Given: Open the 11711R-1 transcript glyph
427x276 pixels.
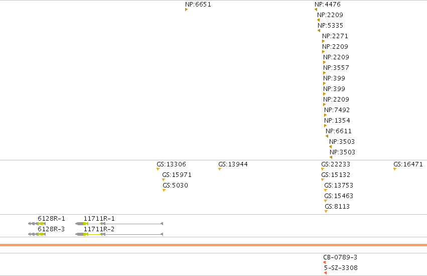Looking at the screenshot, I should [119, 224].
